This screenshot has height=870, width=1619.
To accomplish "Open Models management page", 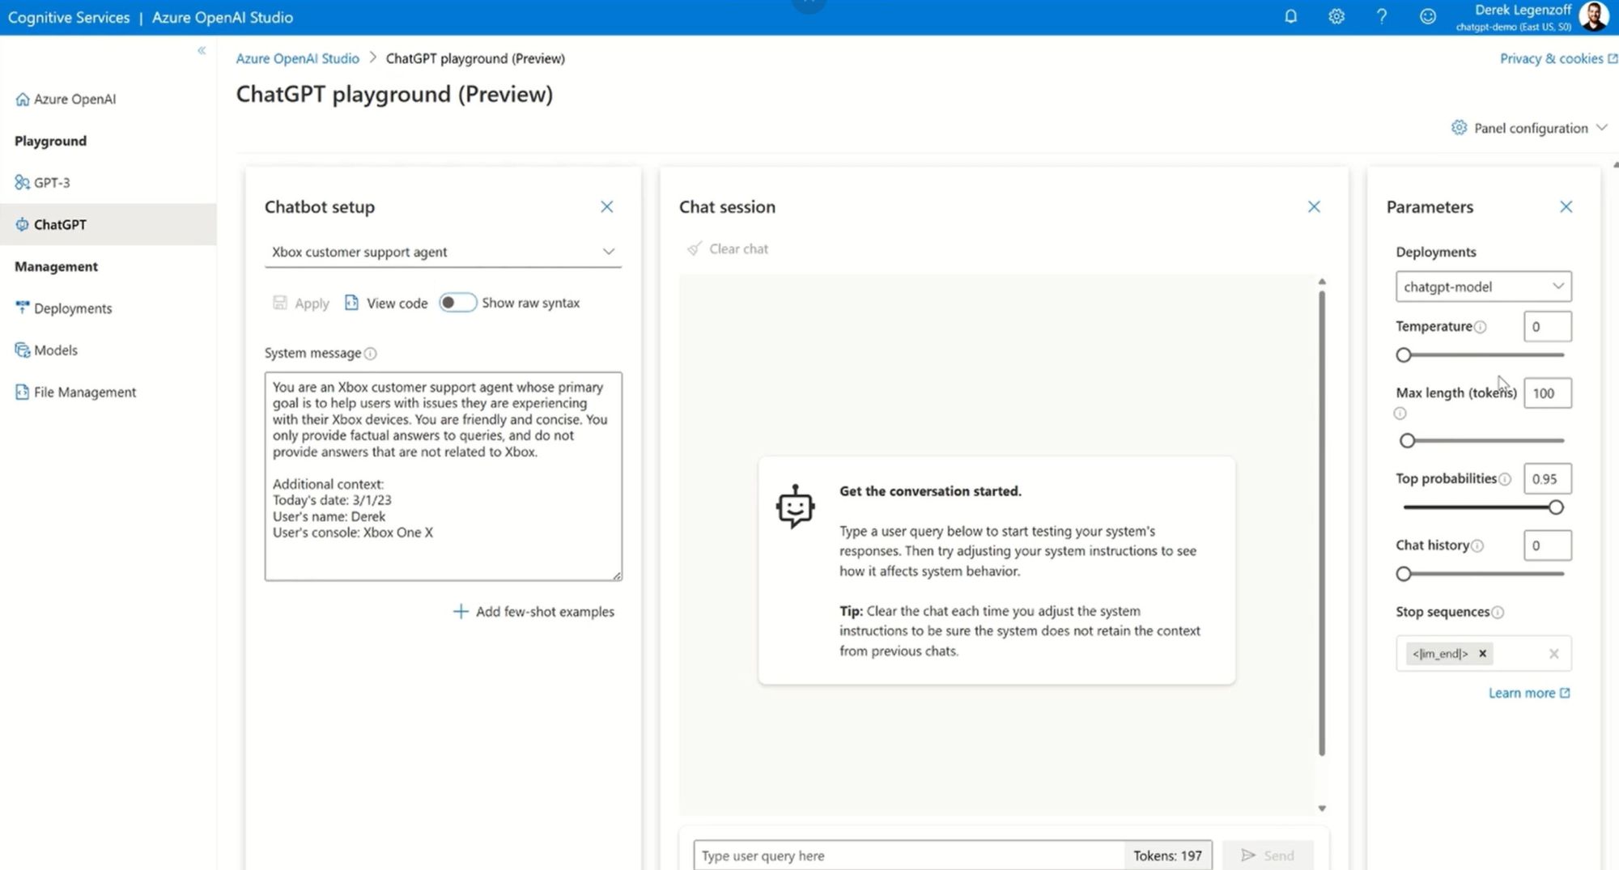I will [x=46, y=350].
